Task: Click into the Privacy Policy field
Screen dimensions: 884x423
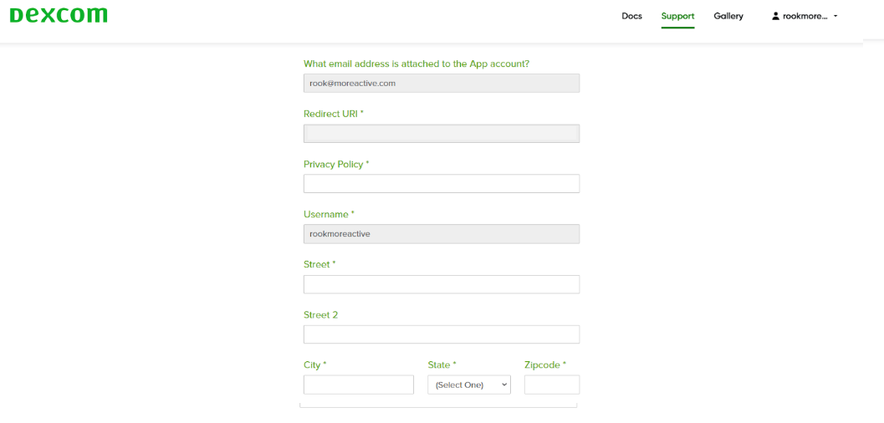Action: [x=441, y=184]
